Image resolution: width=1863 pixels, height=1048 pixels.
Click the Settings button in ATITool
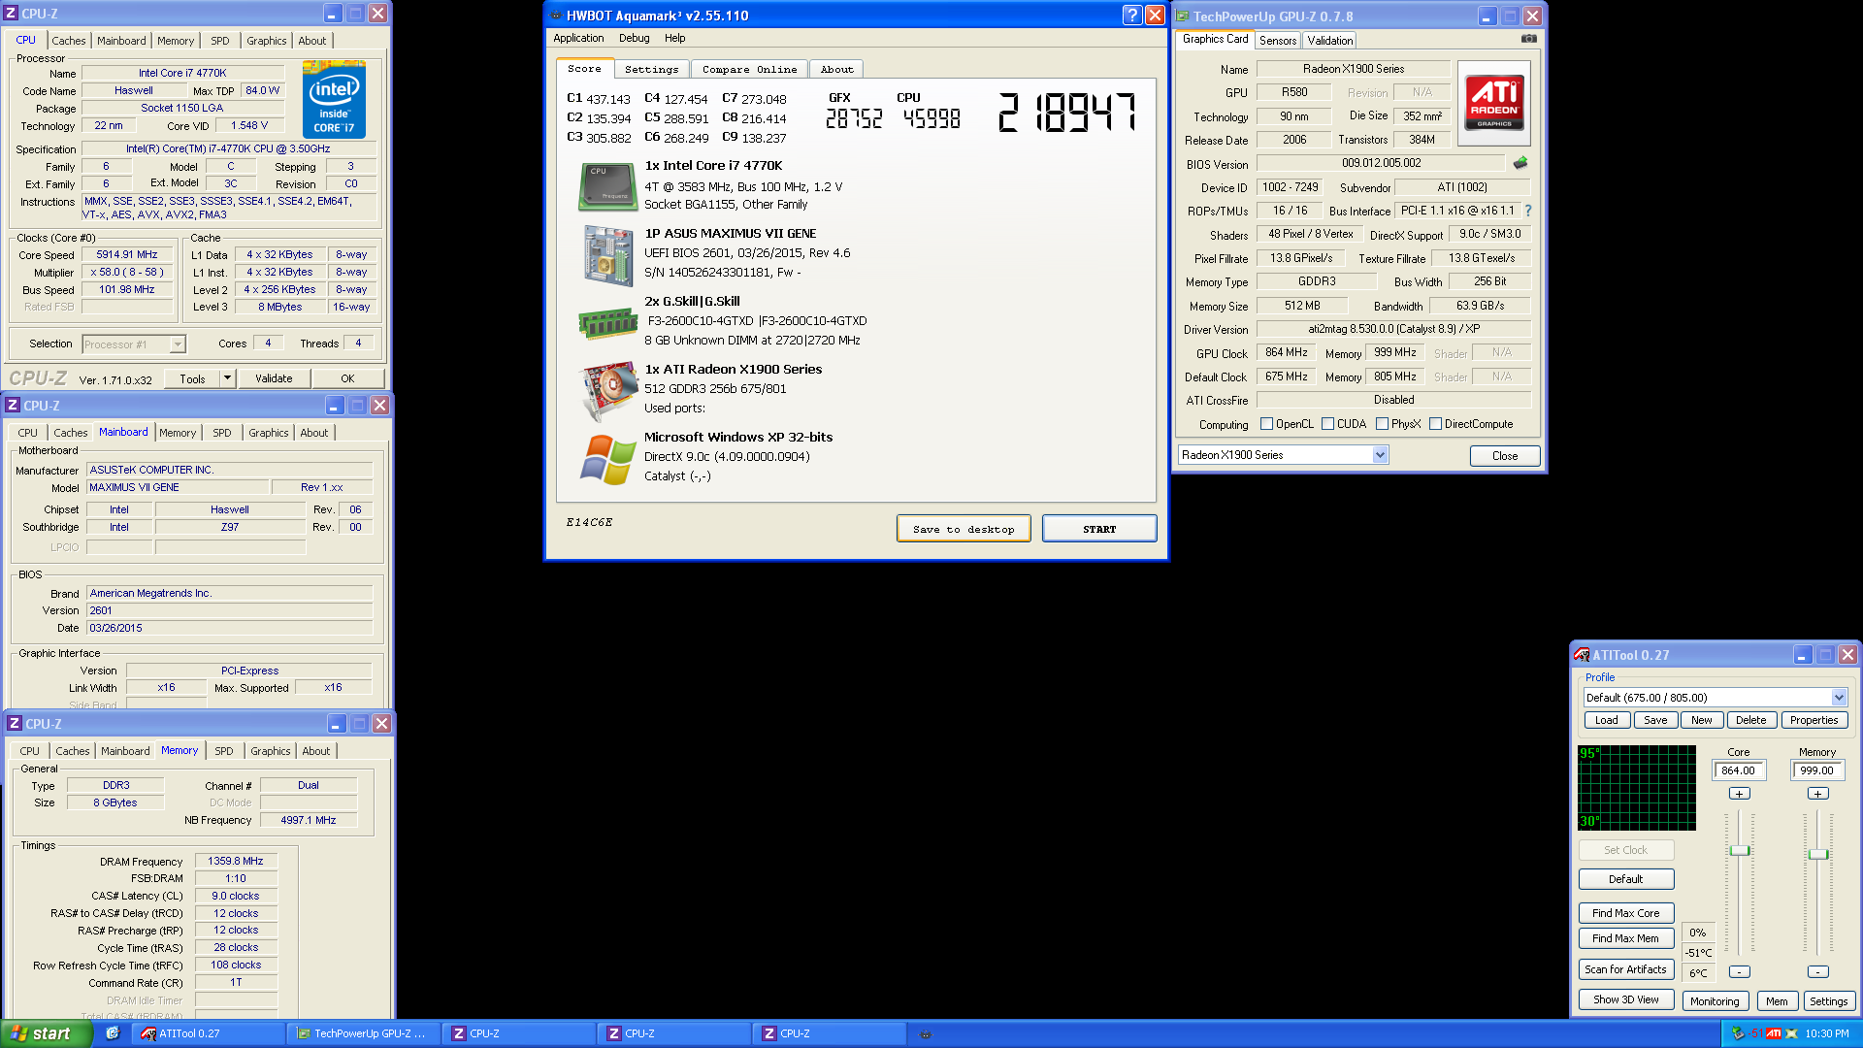(1828, 1001)
